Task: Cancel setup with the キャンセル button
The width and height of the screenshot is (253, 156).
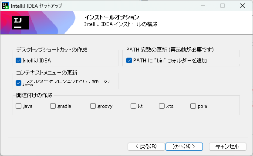Action: point(228,146)
